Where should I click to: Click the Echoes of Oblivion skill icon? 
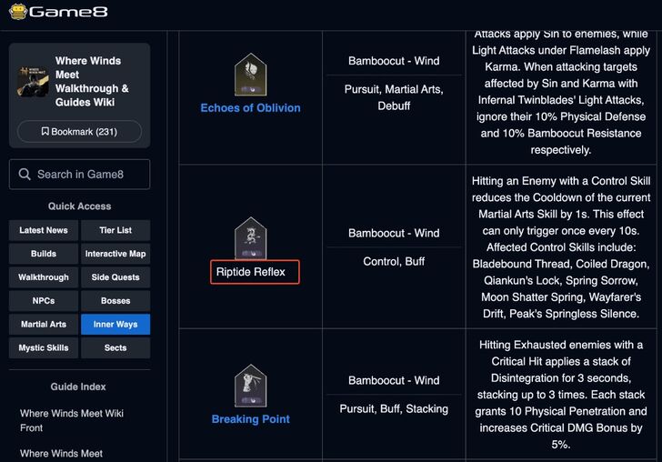tap(250, 75)
